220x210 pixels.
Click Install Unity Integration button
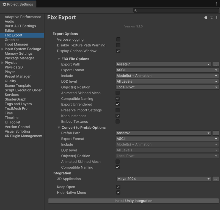coord(133,201)
